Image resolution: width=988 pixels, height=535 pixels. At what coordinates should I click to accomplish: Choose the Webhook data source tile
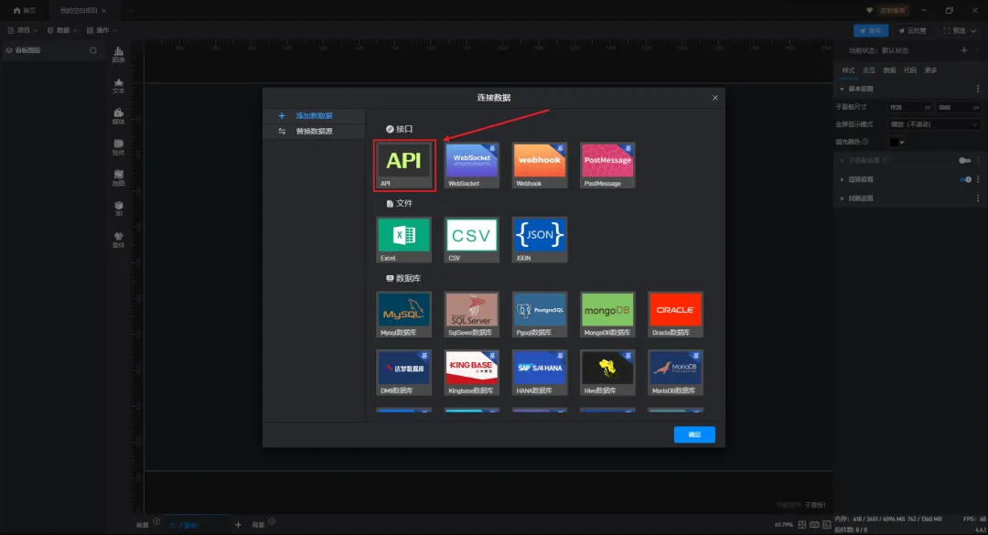pos(540,166)
